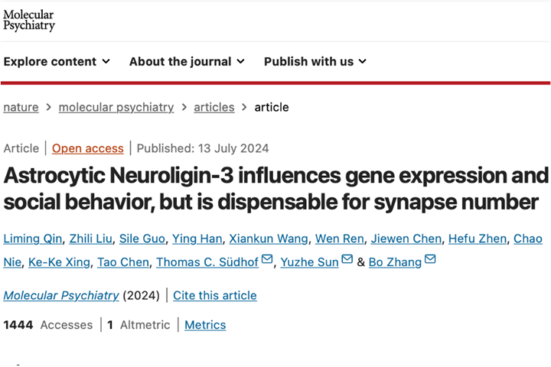Click the envelope icon beside Bo Zhang
Viewport: 551px width, 367px height.
point(430,259)
